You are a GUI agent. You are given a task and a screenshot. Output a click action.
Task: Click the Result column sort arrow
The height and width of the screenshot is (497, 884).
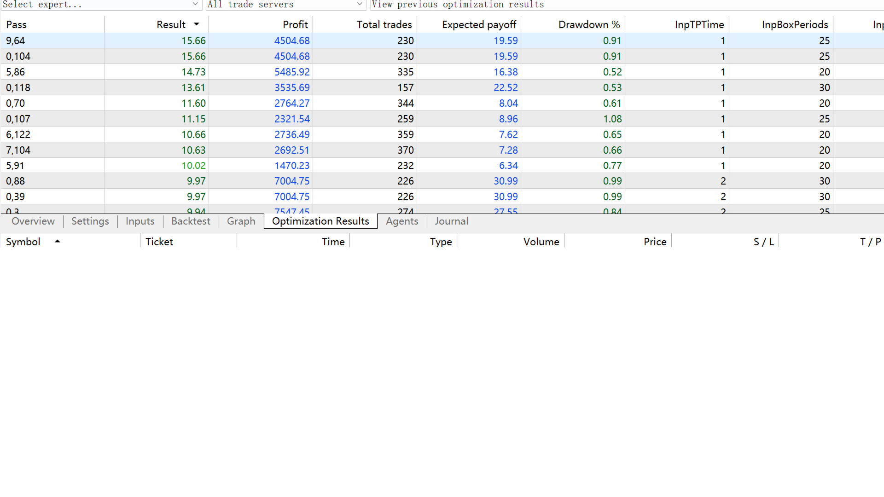pos(197,24)
